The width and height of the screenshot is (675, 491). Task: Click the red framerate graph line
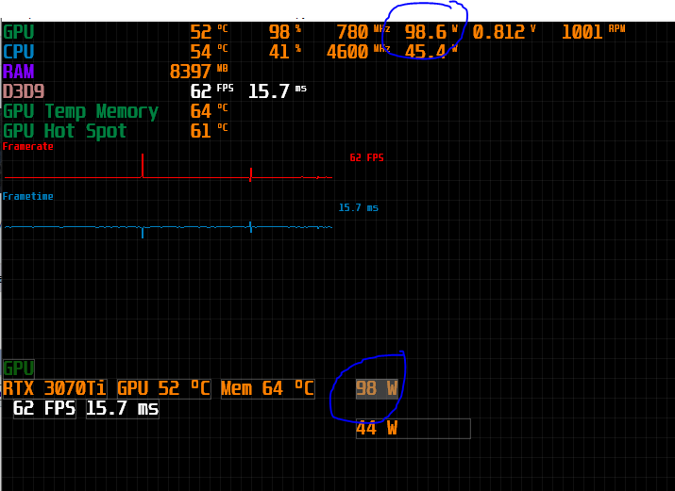pyautogui.click(x=168, y=177)
